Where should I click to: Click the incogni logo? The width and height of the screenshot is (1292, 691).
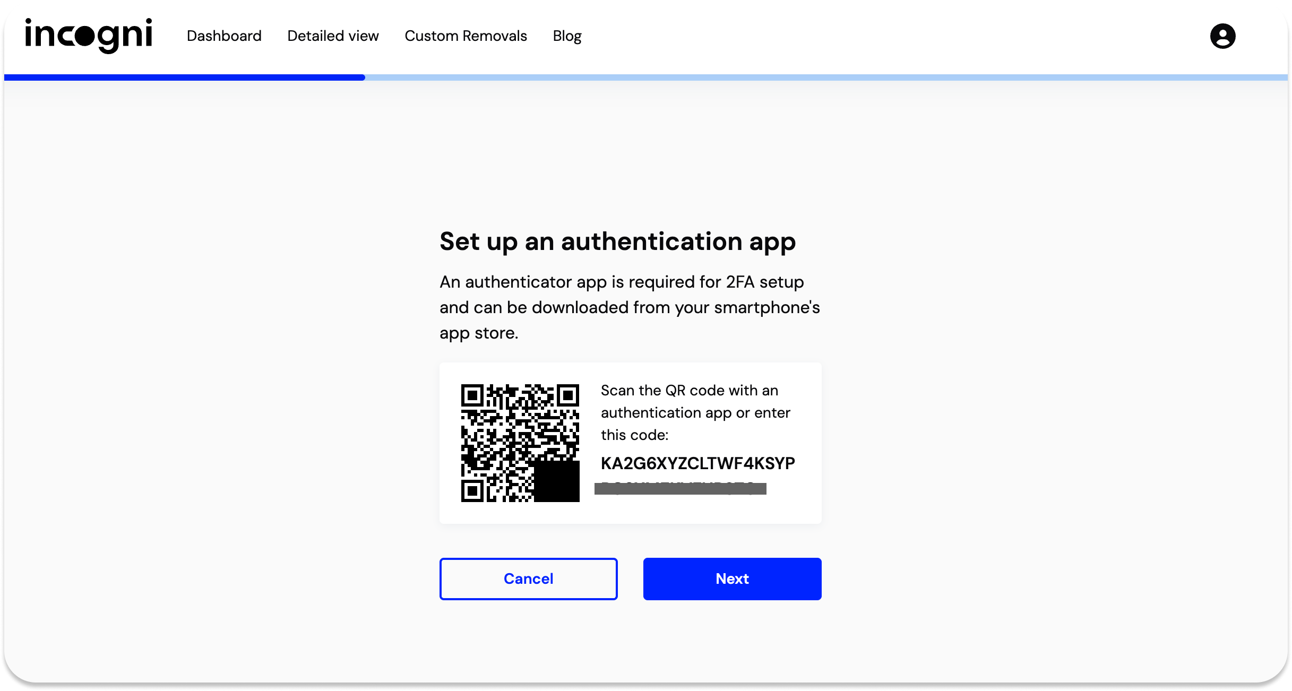[89, 36]
